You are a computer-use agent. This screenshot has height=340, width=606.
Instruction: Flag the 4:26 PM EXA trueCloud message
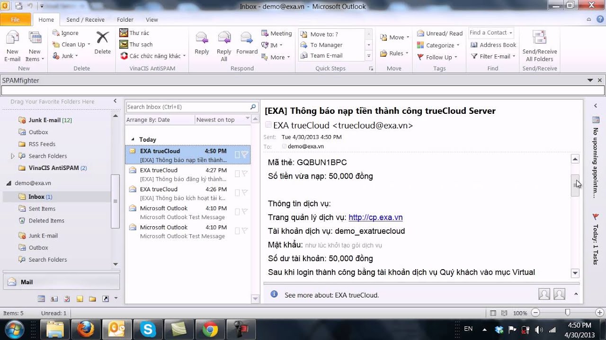point(245,193)
